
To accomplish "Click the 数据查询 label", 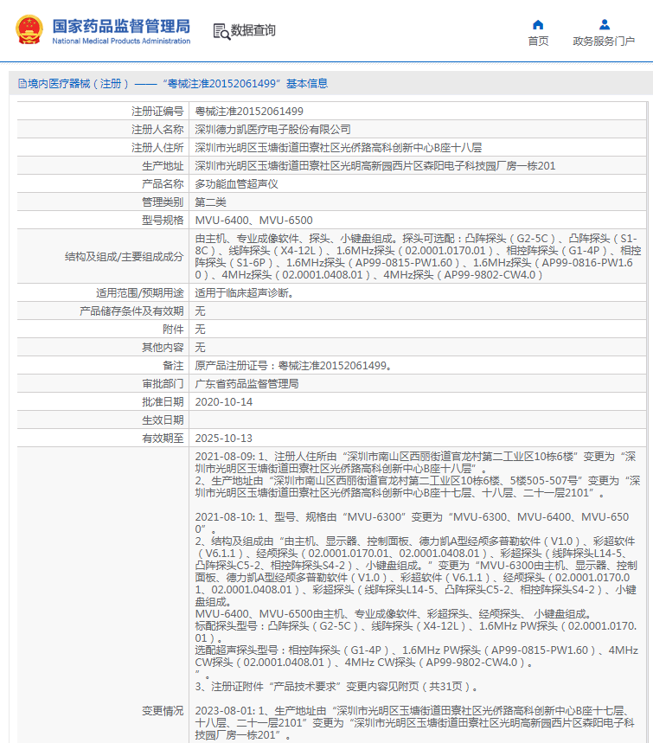I will (253, 30).
